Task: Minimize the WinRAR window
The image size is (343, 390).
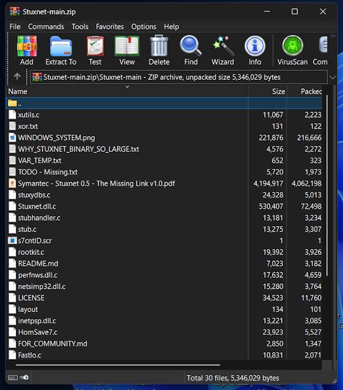Action: tap(267, 11)
